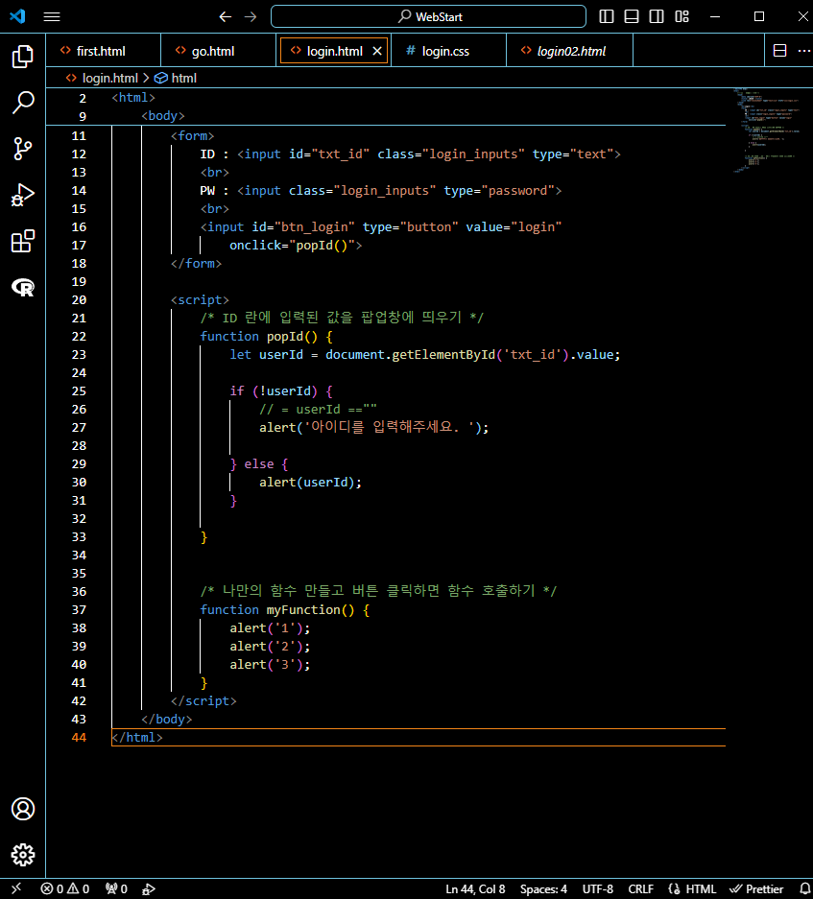Viewport: 813px width, 899px height.
Task: Open editor More Actions ellipsis
Action: coord(803,51)
